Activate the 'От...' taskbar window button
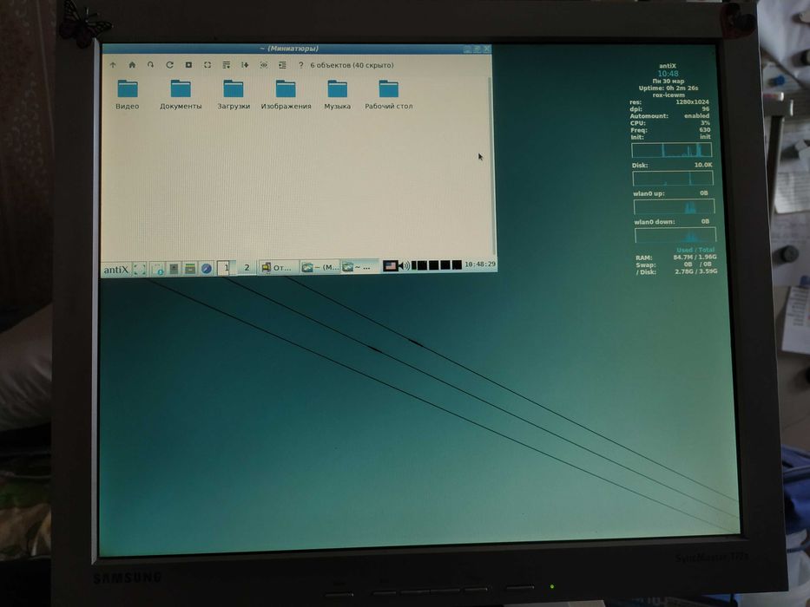810x607 pixels. [278, 267]
